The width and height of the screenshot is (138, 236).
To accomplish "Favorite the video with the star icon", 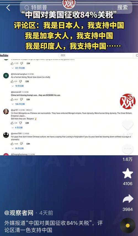I will pyautogui.click(x=128, y=173).
